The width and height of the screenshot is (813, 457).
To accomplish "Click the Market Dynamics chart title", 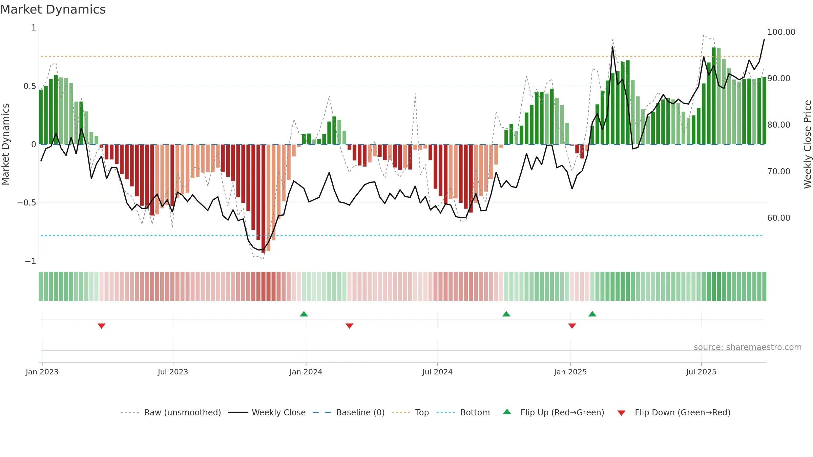I will point(53,9).
